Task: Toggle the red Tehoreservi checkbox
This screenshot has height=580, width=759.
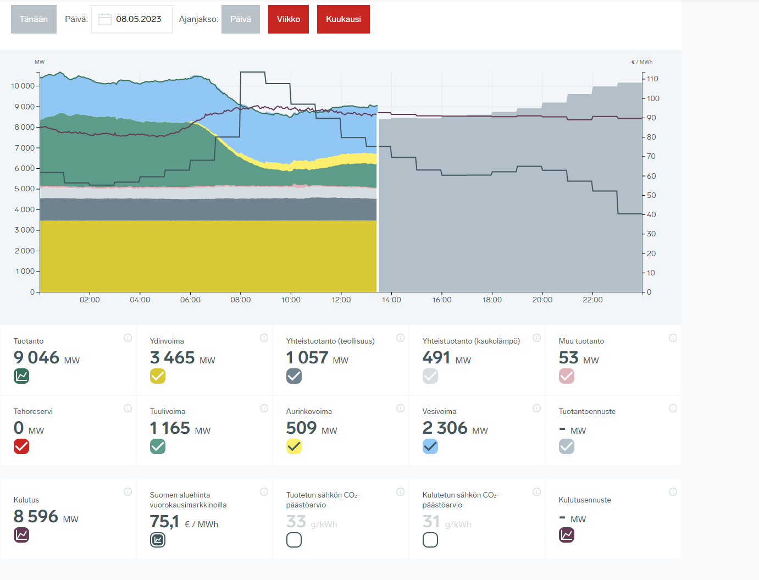Action: click(21, 446)
